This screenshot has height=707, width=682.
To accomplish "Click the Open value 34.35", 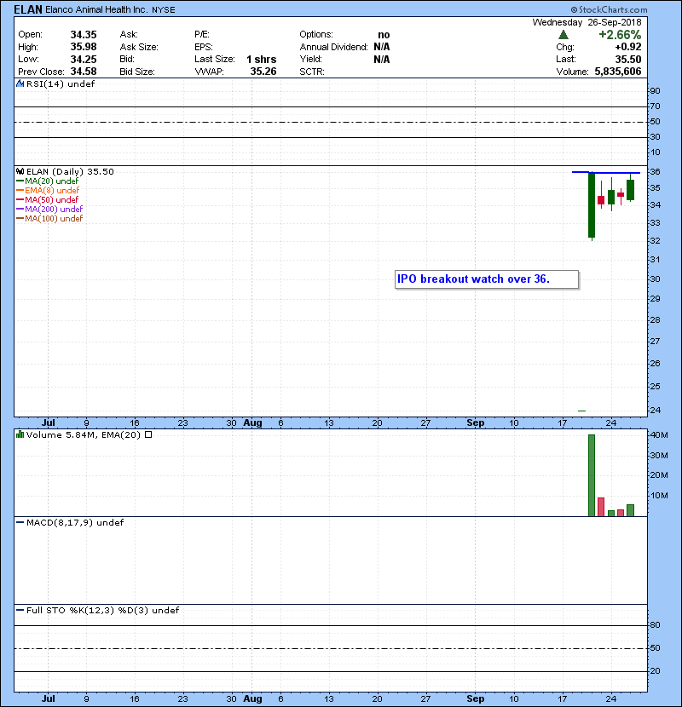I will [84, 35].
